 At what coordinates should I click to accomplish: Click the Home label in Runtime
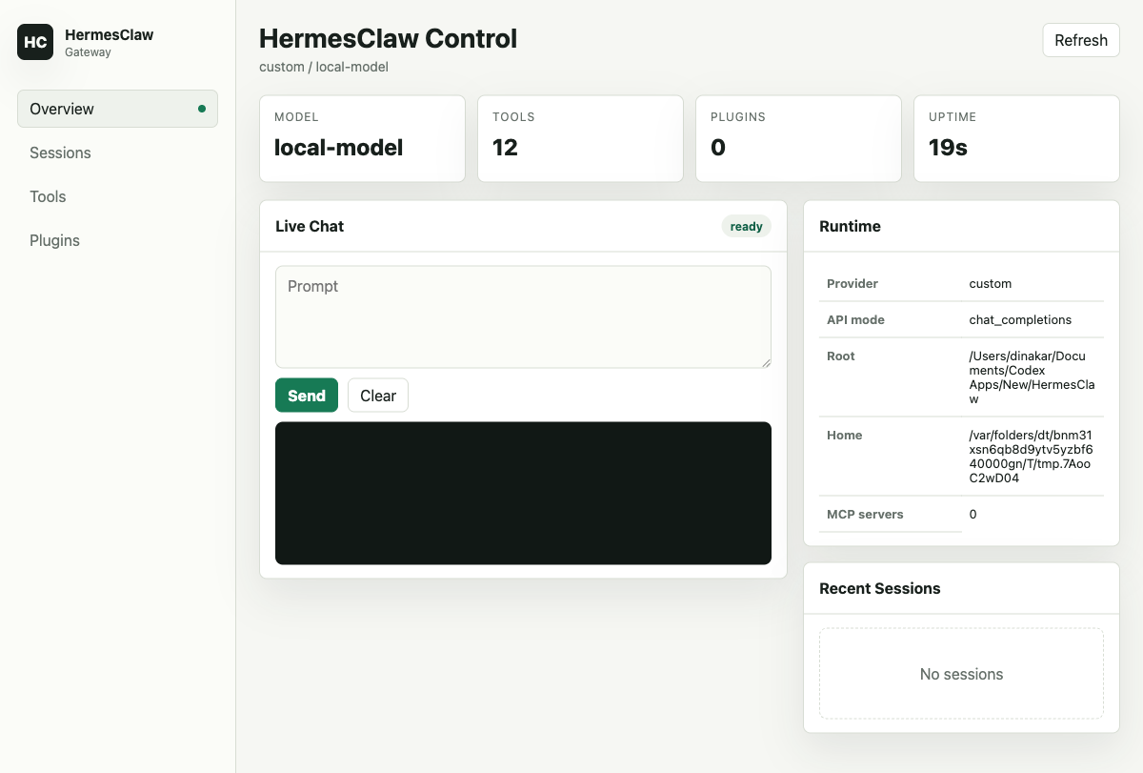844,435
